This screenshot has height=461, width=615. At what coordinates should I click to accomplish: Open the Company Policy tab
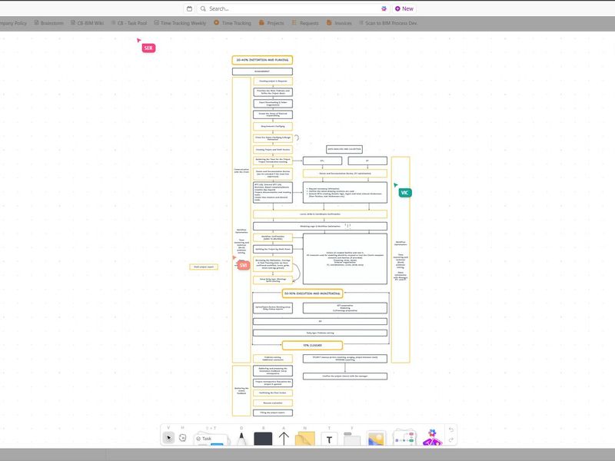12,23
